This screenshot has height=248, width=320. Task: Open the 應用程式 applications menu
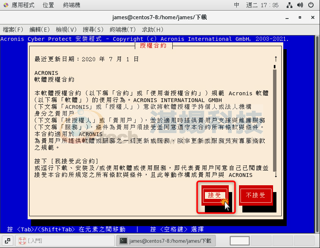(x=23, y=5)
